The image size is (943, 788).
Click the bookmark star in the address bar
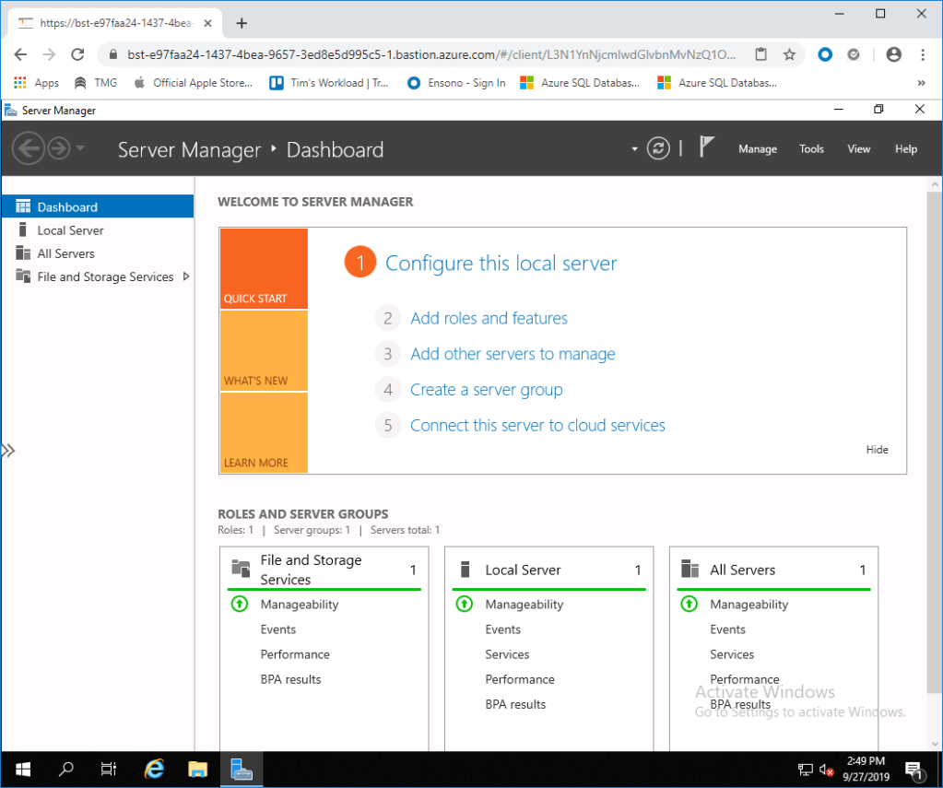tap(790, 55)
